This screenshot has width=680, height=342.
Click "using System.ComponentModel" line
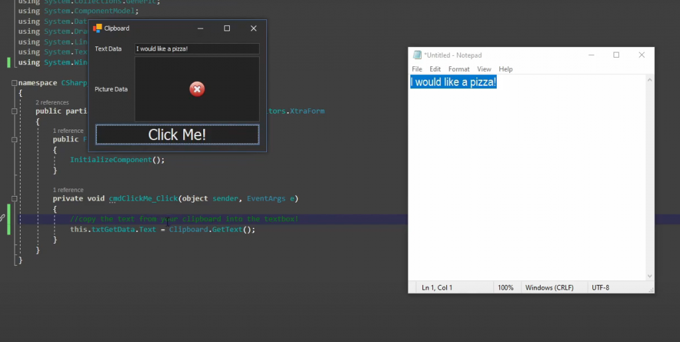click(x=78, y=11)
